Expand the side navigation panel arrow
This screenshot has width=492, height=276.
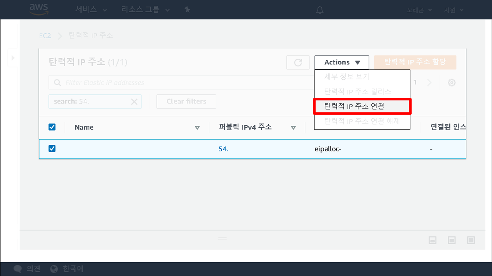coord(13,58)
